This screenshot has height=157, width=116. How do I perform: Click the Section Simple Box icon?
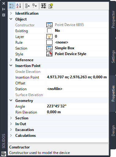tap(49, 48)
